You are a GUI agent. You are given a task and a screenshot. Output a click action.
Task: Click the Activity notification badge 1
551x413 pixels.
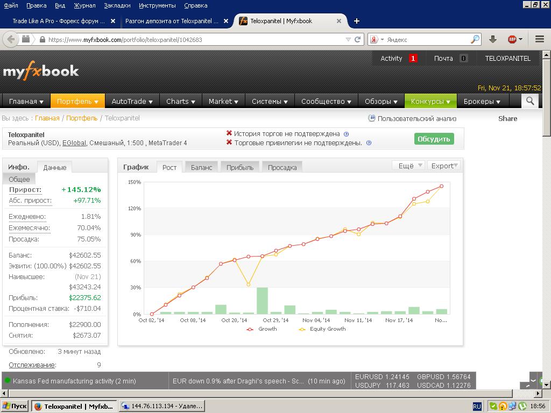(x=413, y=58)
